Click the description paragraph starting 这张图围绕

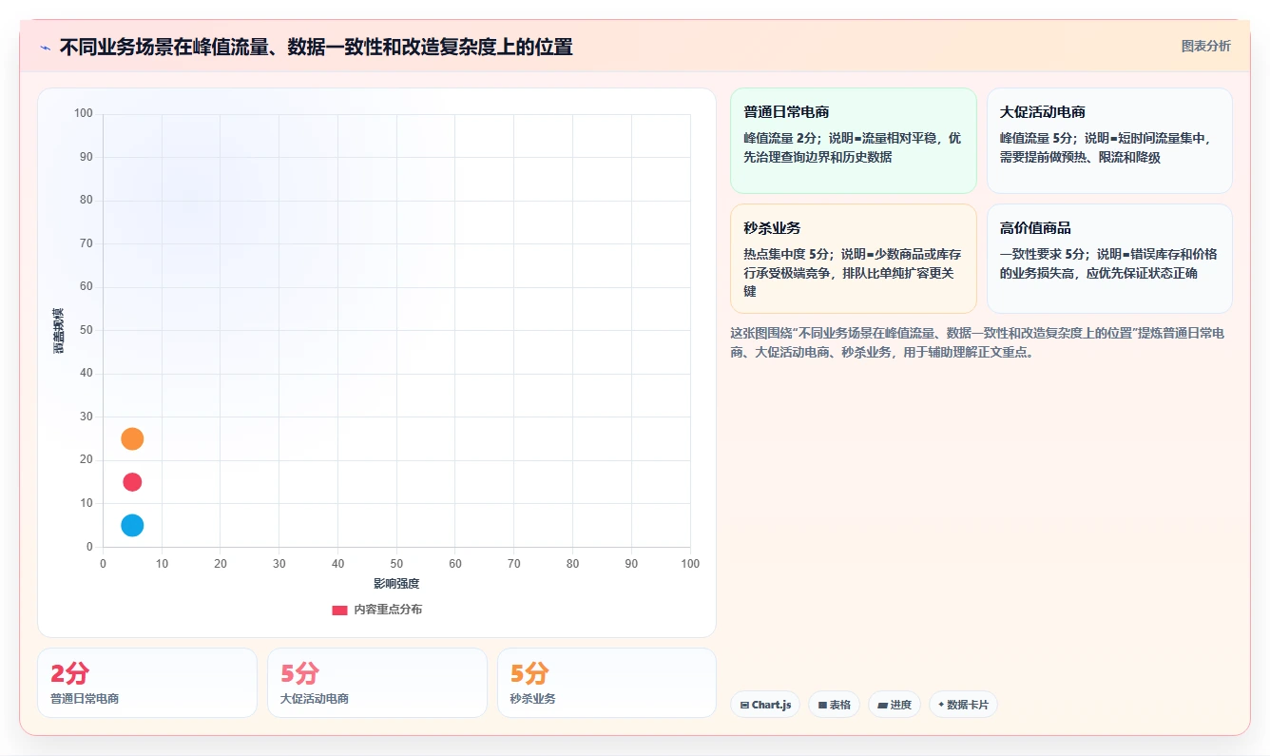pyautogui.click(x=976, y=342)
